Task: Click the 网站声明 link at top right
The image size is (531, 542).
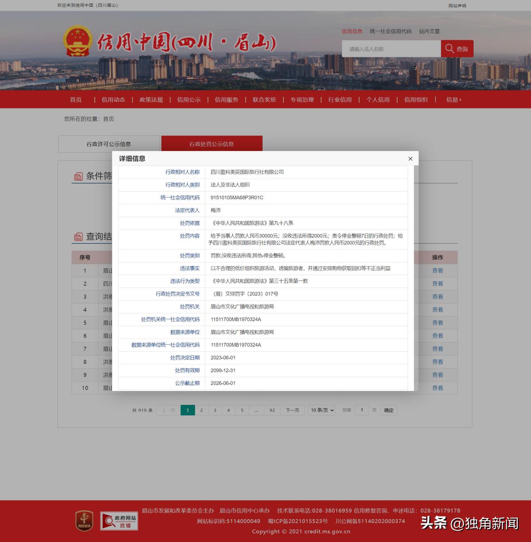Action: coord(458,5)
